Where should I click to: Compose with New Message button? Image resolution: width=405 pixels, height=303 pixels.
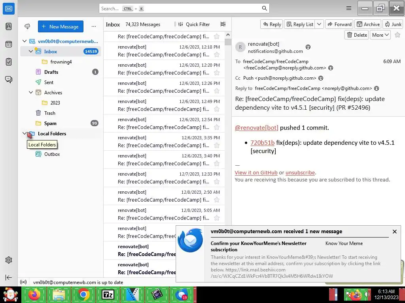coord(61,26)
